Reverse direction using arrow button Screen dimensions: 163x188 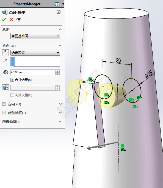(x=5, y=53)
